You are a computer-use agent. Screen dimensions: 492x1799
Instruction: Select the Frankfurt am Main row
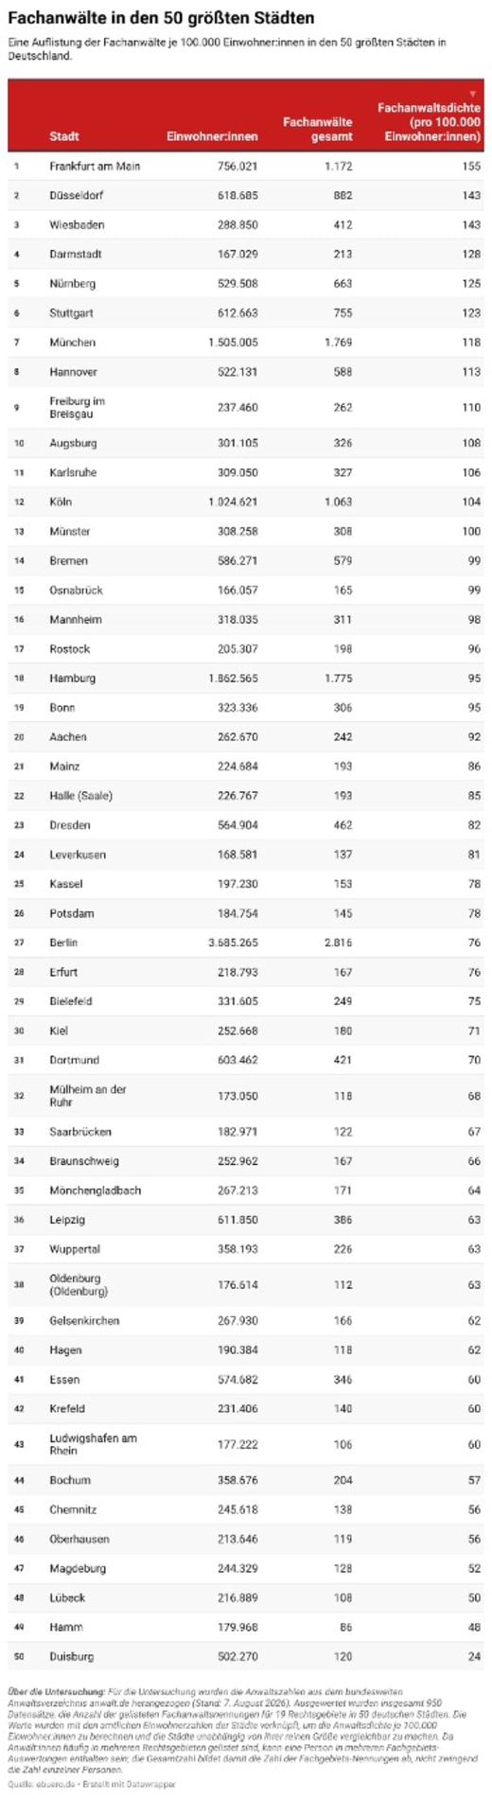click(x=246, y=166)
